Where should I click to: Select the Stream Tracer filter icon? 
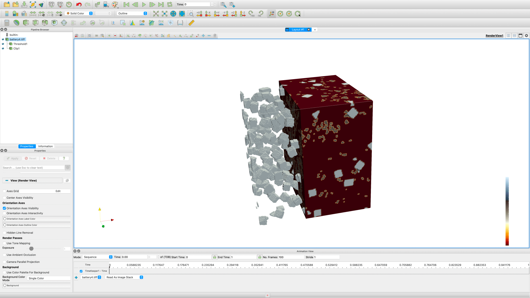(73, 23)
